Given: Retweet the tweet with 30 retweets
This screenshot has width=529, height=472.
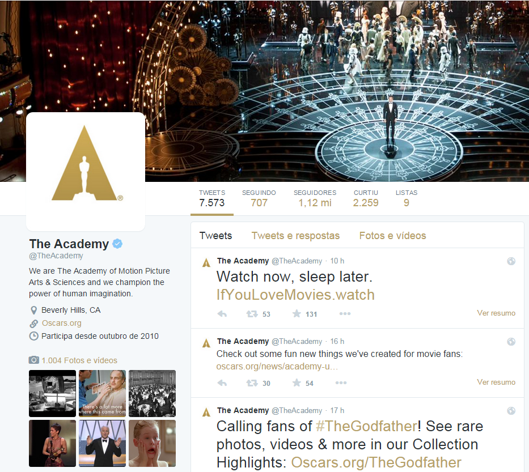Looking at the screenshot, I should (252, 383).
